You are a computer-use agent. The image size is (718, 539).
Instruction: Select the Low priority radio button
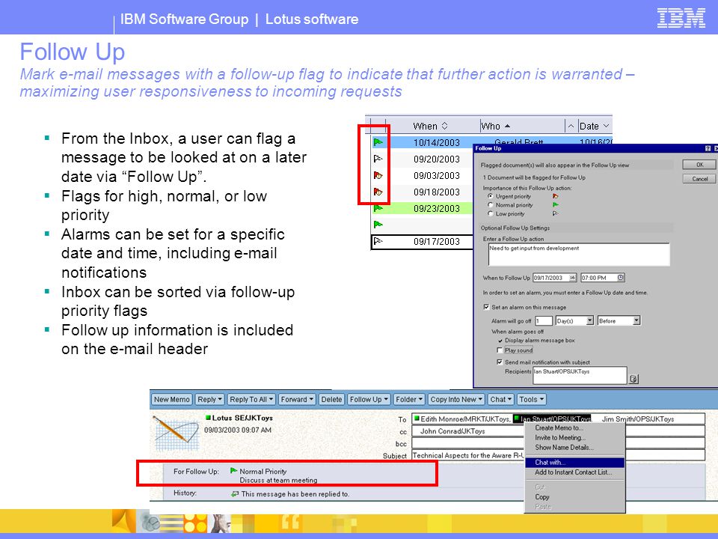point(491,213)
